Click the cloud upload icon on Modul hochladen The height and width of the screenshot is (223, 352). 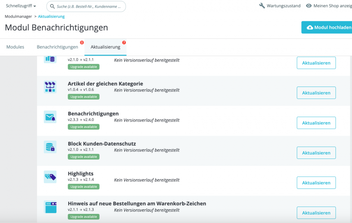point(310,27)
